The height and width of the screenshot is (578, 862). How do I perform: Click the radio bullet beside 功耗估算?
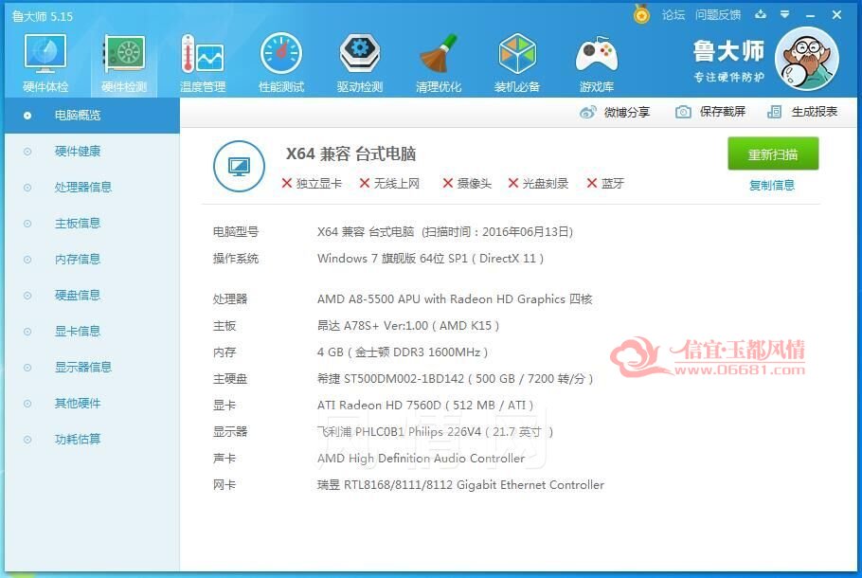pos(27,440)
